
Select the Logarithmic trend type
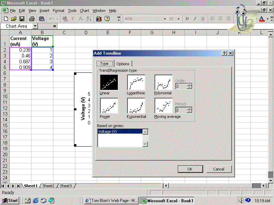click(x=136, y=82)
